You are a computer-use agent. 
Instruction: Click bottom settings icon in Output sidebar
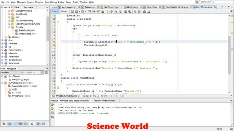[52, 117]
